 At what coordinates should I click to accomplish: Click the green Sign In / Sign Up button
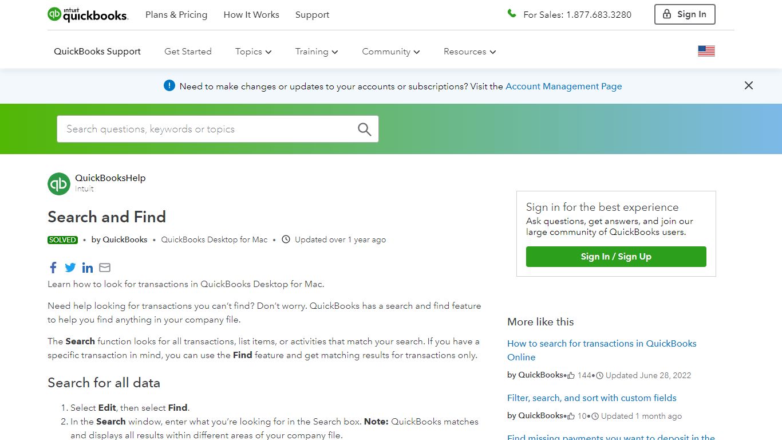616,257
